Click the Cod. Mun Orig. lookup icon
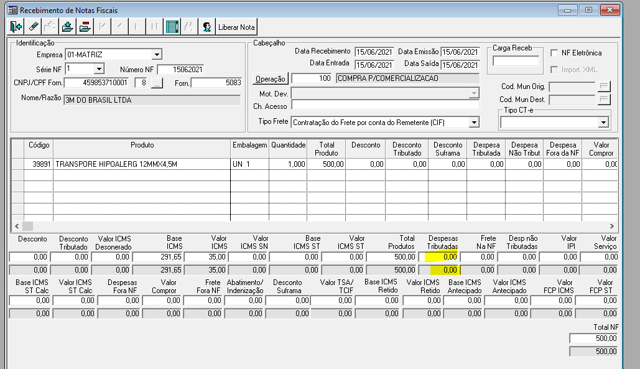 pos(604,86)
